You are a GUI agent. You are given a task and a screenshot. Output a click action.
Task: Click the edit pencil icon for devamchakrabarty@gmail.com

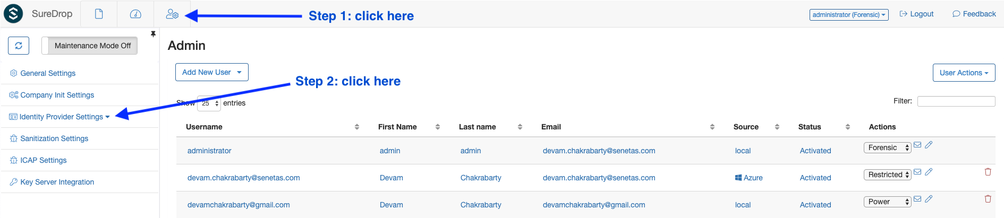click(929, 199)
